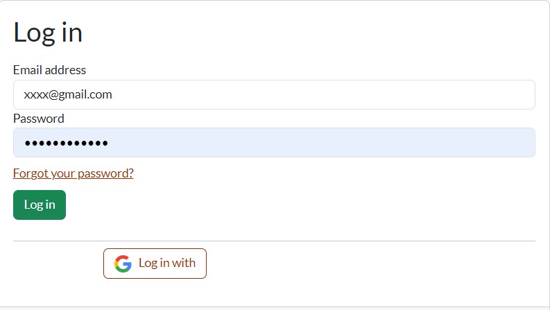Click the horizontal divider above Google login

[274, 241]
